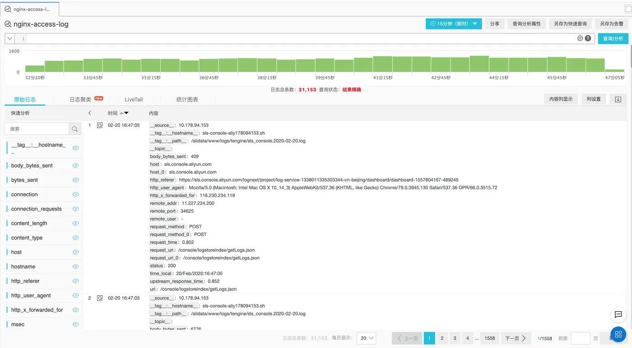Click the 内容列显示 button
The height and width of the screenshot is (348, 632).
tap(561, 99)
